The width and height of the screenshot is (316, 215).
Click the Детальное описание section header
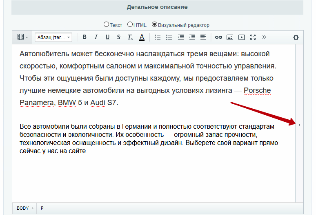click(157, 7)
